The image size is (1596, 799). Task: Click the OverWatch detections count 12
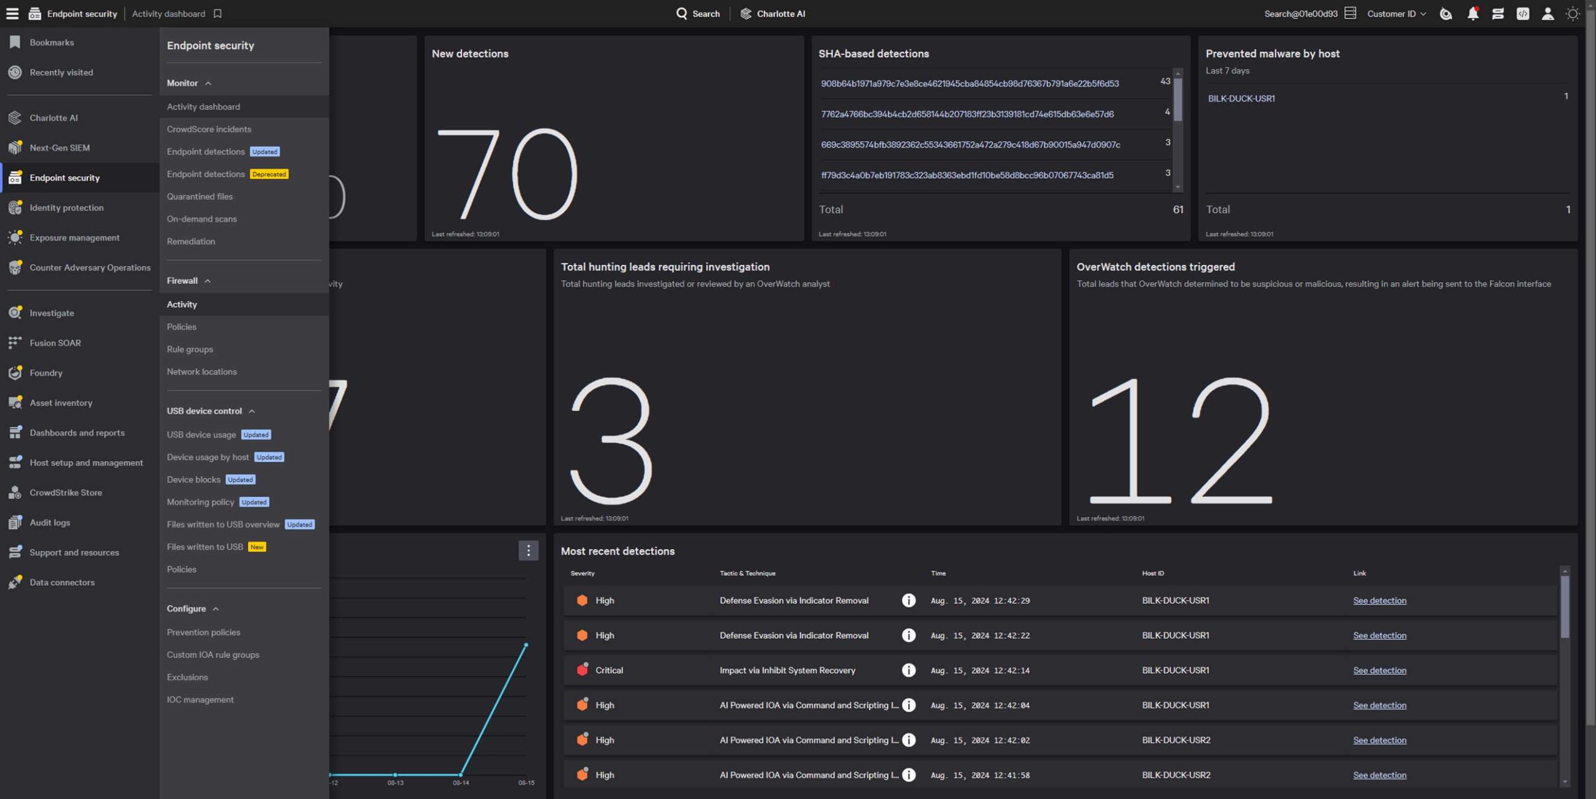[x=1181, y=440]
